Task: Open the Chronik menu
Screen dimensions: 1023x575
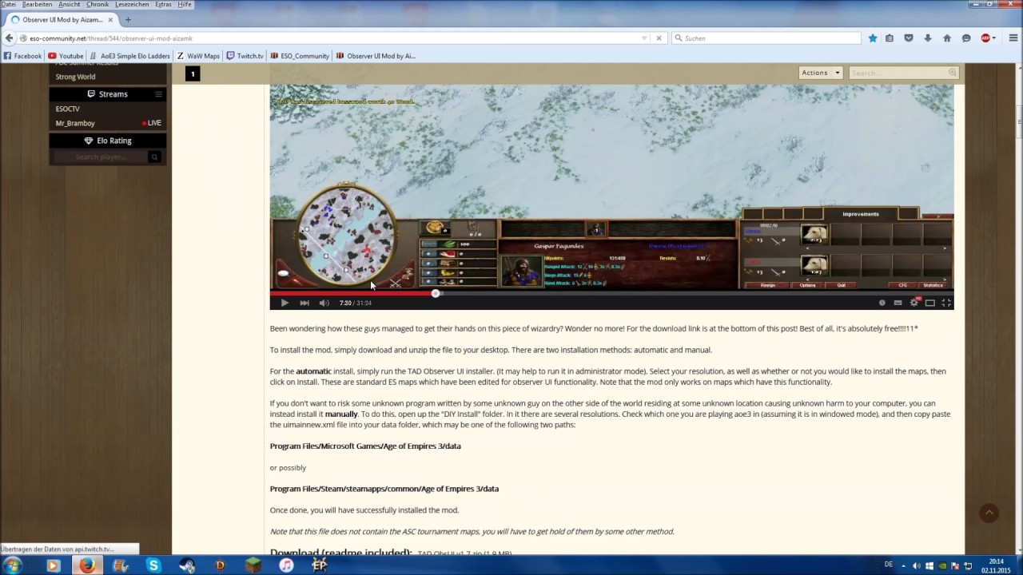Action: [x=98, y=4]
